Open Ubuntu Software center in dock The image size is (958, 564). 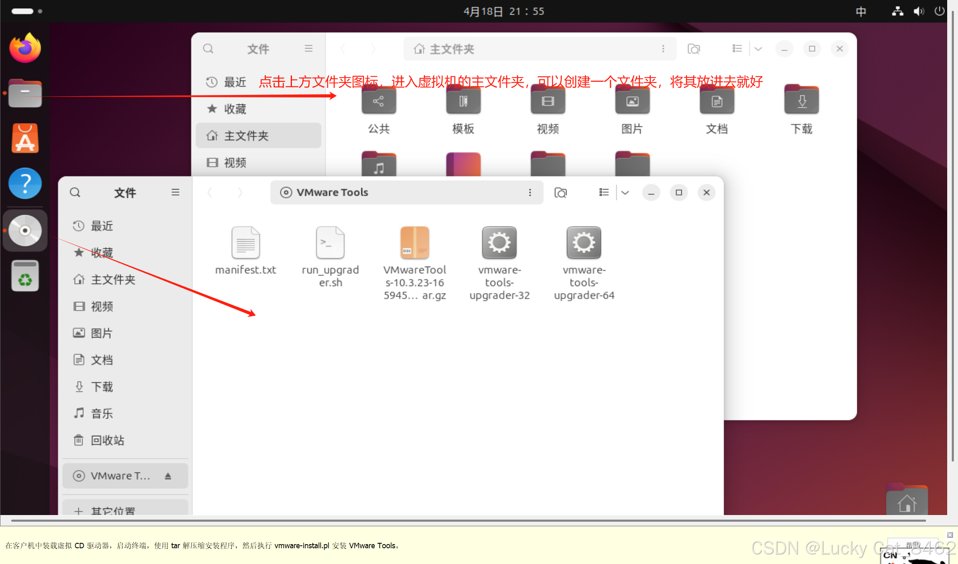25,139
